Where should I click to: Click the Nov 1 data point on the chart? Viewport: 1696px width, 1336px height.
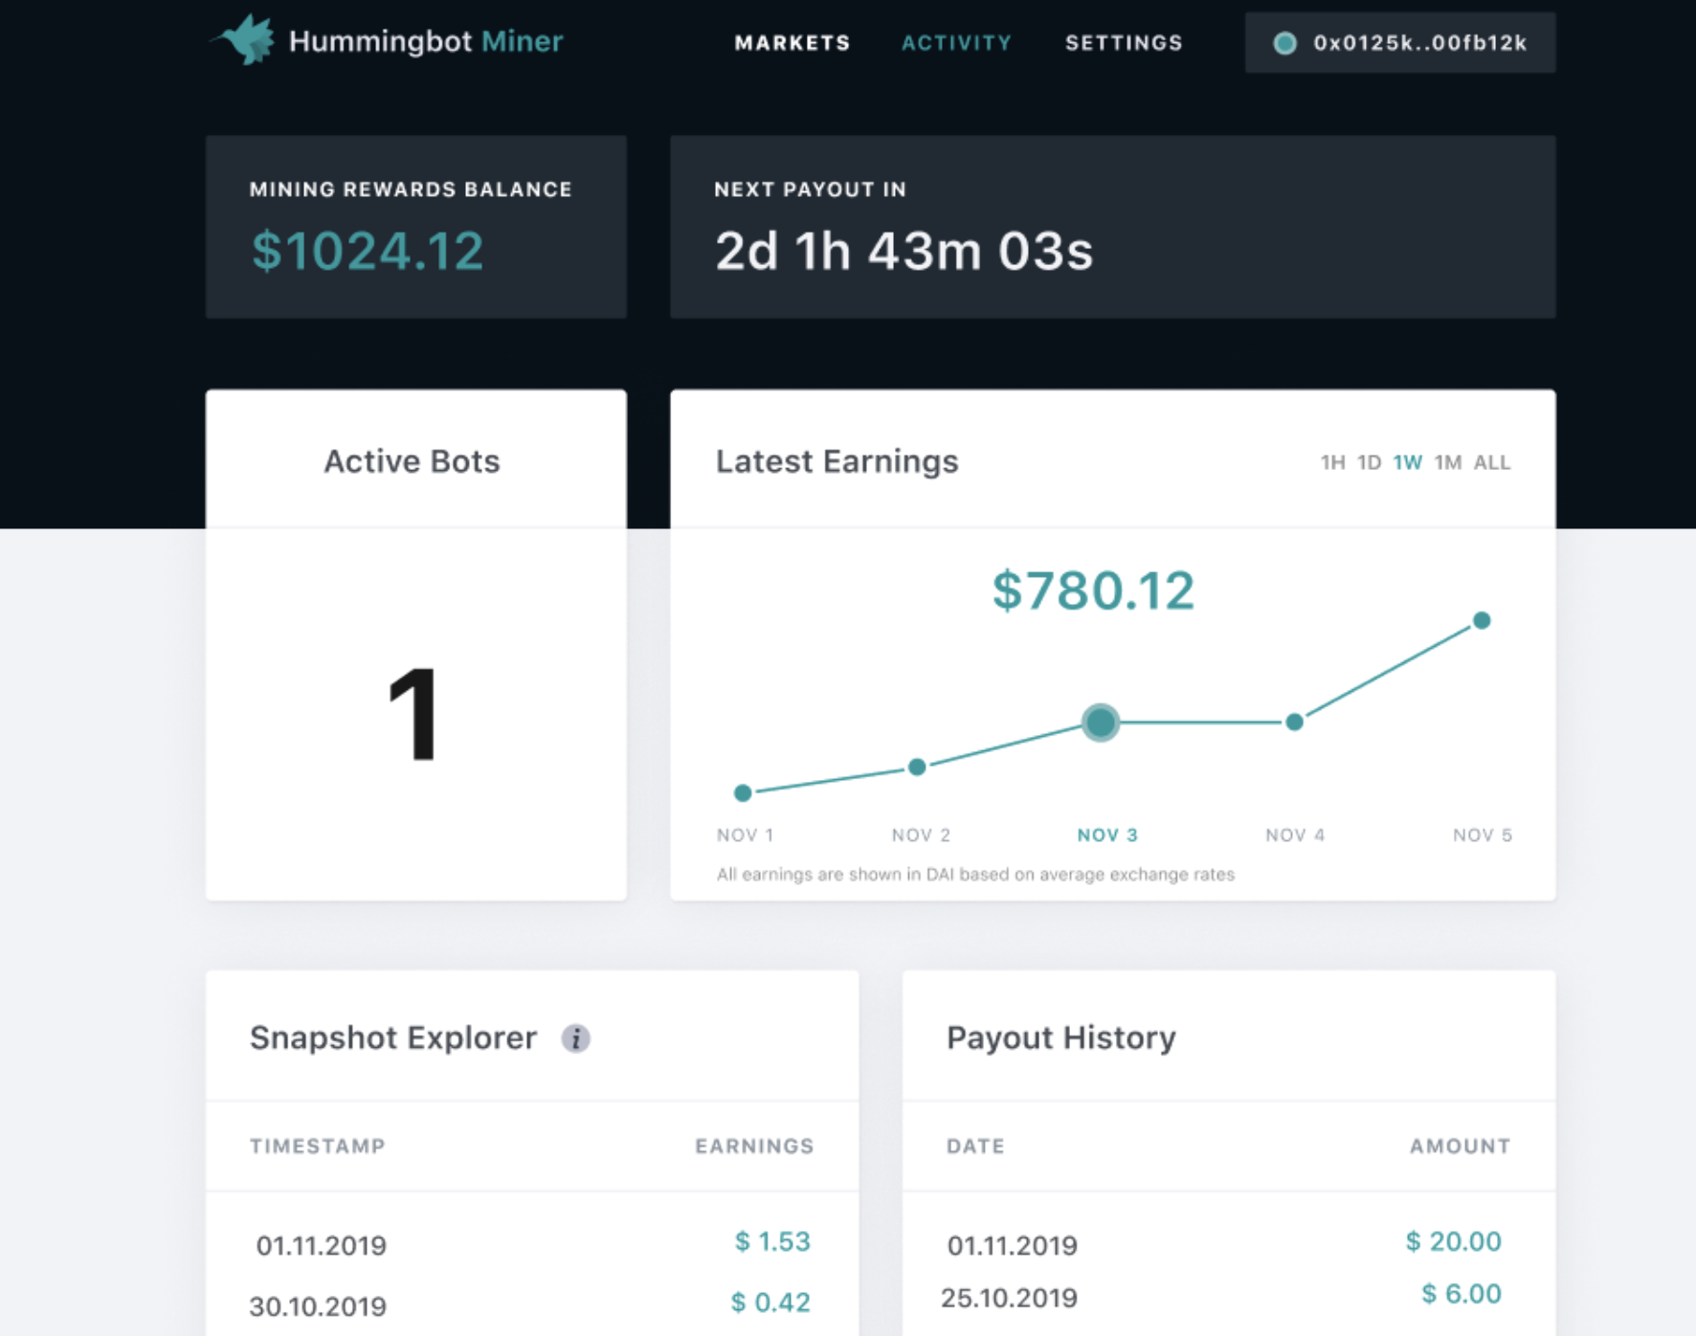(744, 791)
